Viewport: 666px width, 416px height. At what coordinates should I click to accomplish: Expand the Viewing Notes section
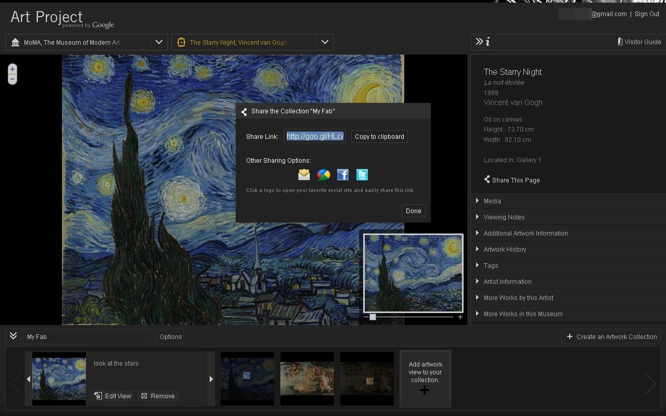[568, 217]
